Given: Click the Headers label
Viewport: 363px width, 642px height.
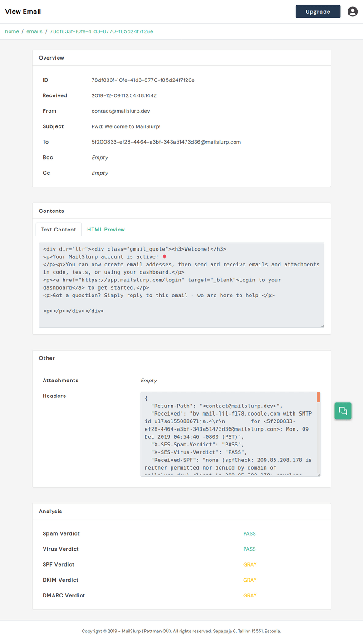Looking at the screenshot, I should [x=54, y=396].
